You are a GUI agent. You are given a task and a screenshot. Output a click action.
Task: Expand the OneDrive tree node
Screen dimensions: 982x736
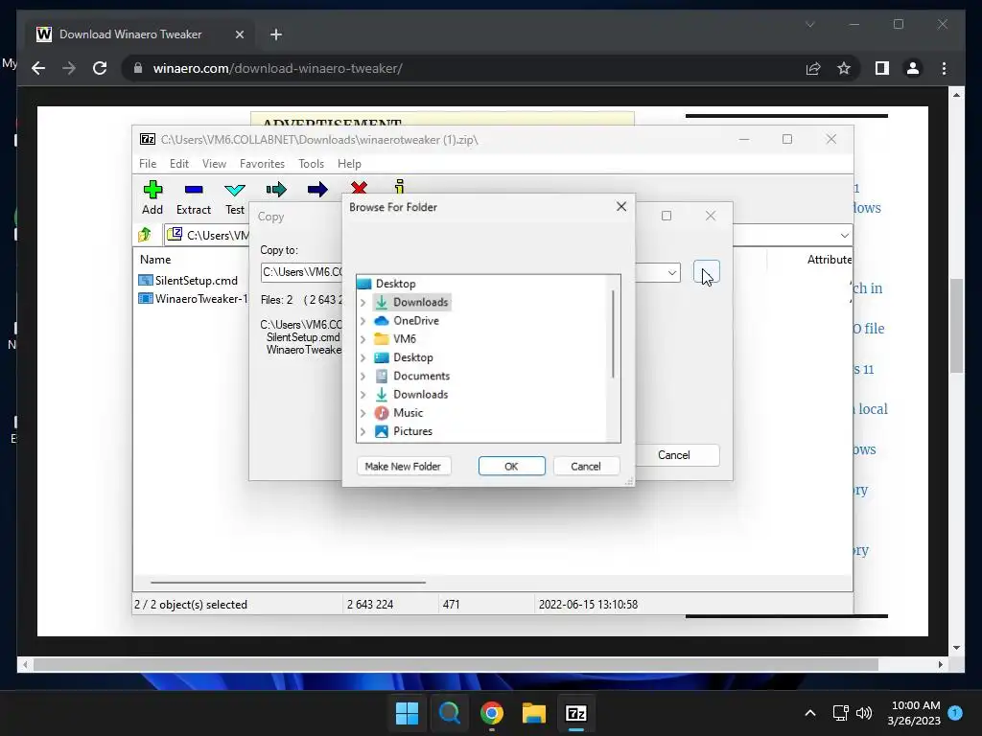pyautogui.click(x=363, y=320)
